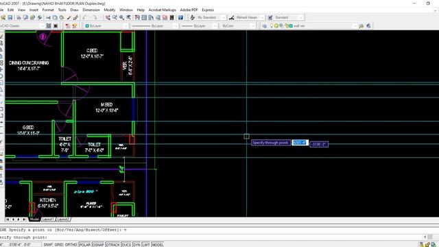Click the Text Style icon
The image size is (439, 247).
tap(192, 17)
